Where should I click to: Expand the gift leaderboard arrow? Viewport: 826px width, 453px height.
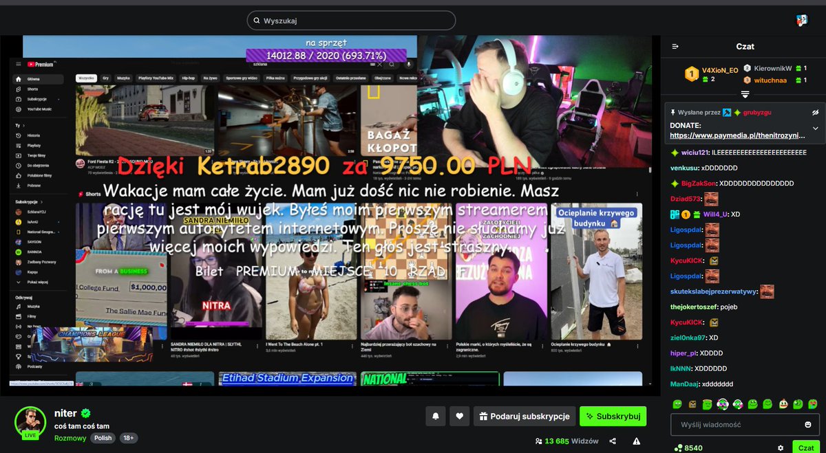coord(745,94)
